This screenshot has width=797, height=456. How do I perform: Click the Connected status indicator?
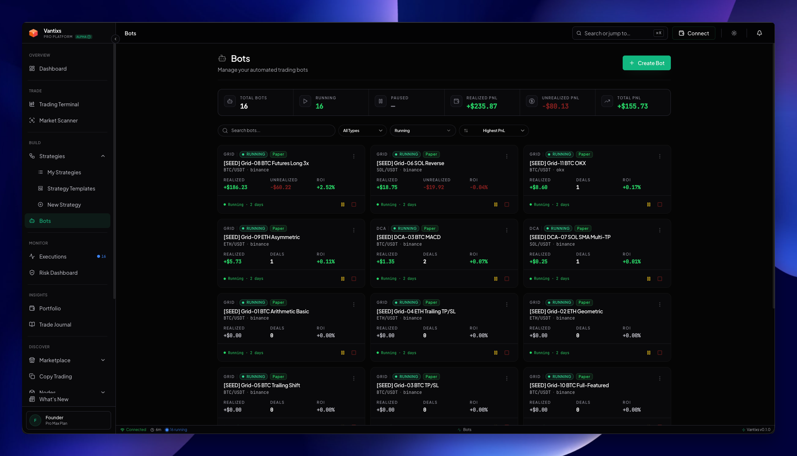coord(133,430)
